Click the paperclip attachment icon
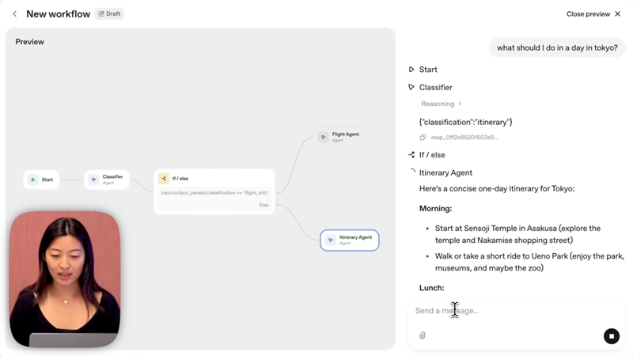Screen dimensions: 633x356 tap(423, 335)
